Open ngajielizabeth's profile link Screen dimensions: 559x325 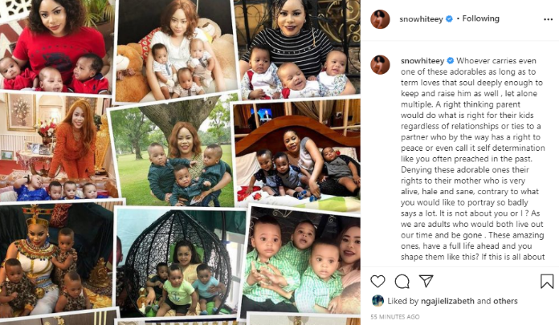point(447,301)
